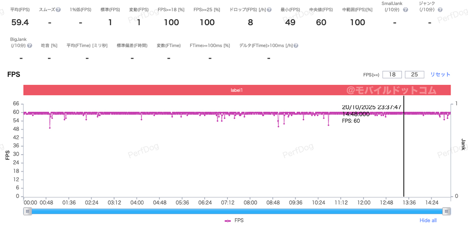Click Hide all link
This screenshot has height=226, width=468.
click(x=428, y=221)
